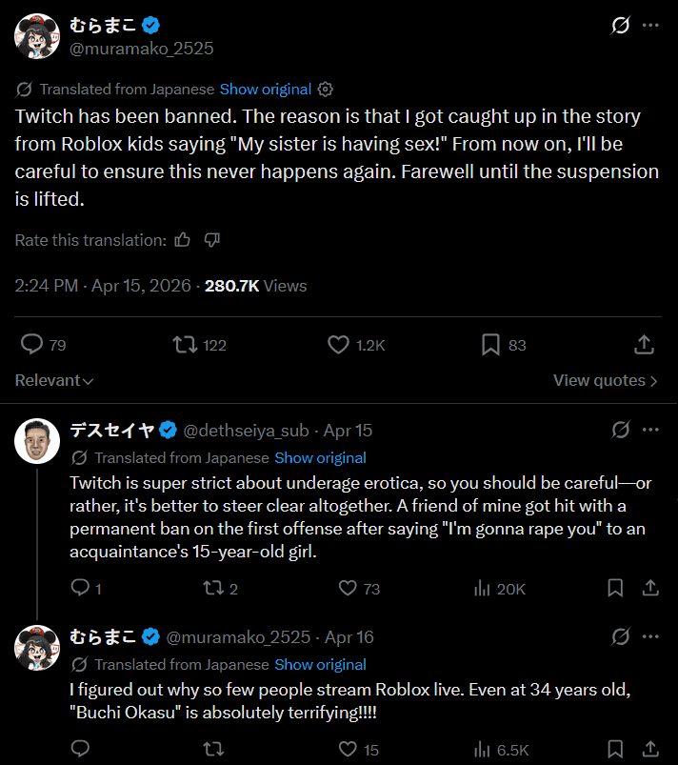The image size is (678, 765).
Task: Open more options on デスセイヤ's reply
Action: [650, 430]
